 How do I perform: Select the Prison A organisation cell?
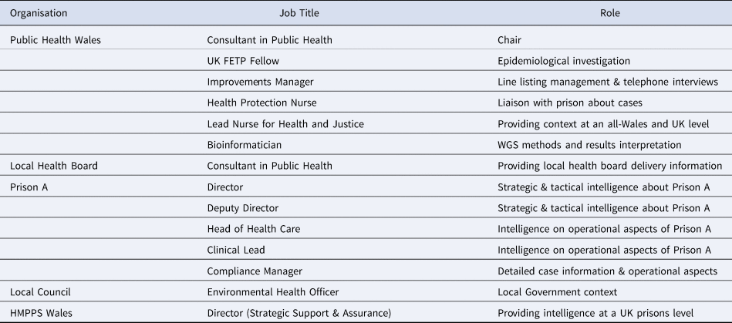(28, 187)
